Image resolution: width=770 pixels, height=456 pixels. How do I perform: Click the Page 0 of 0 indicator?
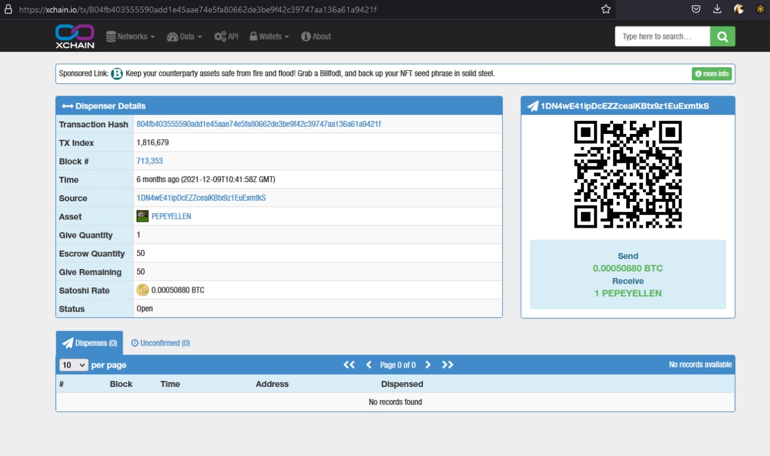point(398,365)
